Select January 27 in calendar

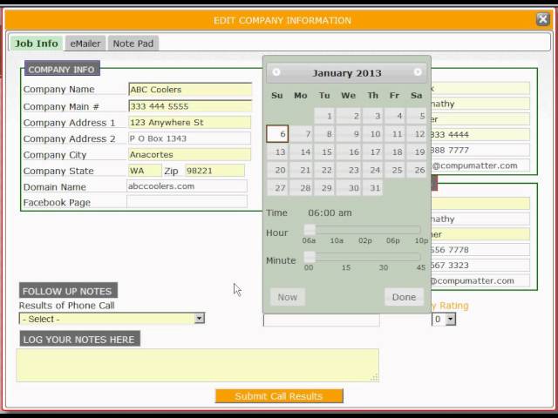click(277, 188)
